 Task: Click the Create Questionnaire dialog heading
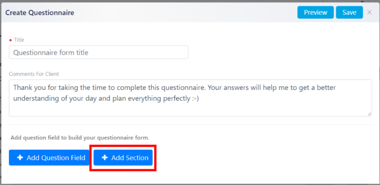(x=40, y=13)
